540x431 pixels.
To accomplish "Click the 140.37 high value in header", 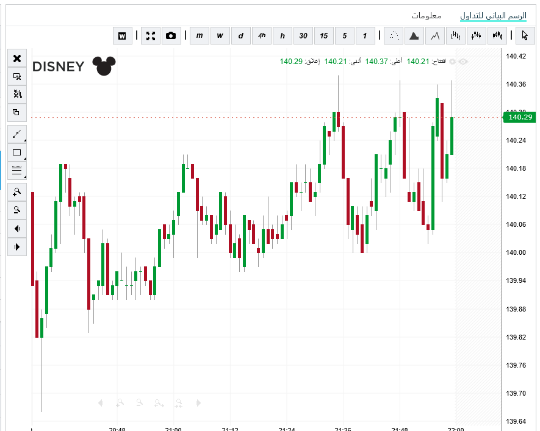I will click(376, 62).
